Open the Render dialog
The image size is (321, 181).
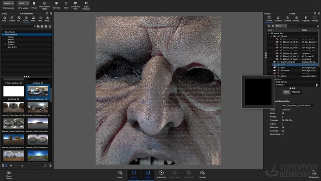(x=203, y=174)
